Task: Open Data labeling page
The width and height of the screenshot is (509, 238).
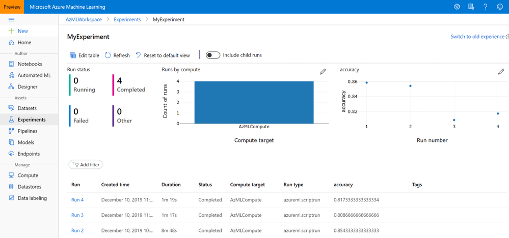Action: pyautogui.click(x=32, y=198)
